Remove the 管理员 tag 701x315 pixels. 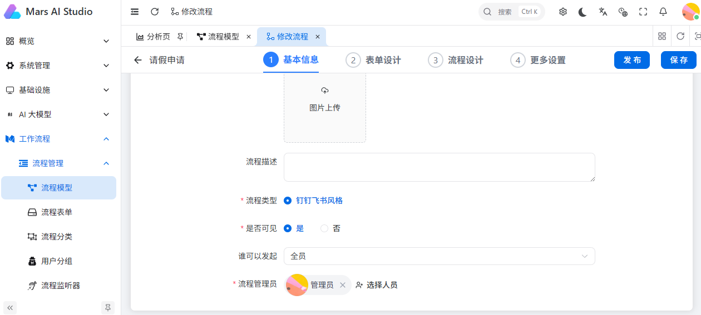click(343, 285)
